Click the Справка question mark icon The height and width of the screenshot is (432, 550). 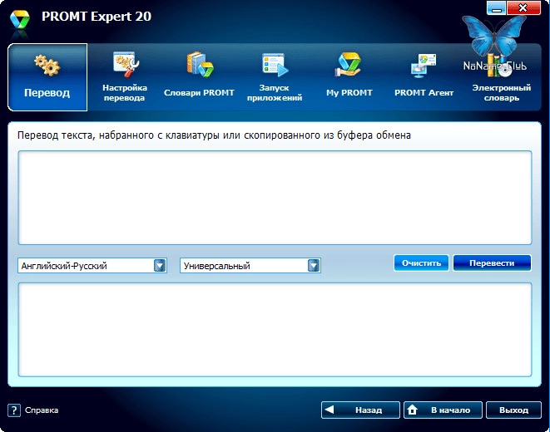point(14,410)
